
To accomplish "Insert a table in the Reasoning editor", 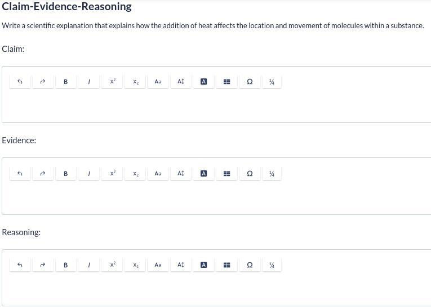I will [226, 265].
